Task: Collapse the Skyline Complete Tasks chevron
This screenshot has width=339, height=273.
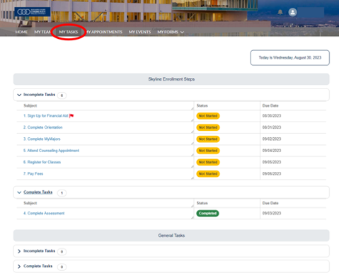Action: (19, 192)
